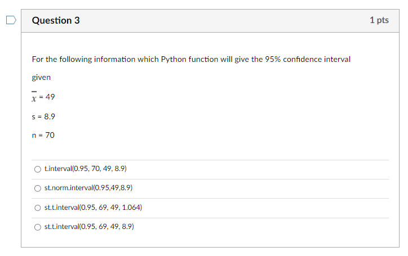Click the gray question header bar
The width and height of the screenshot is (408, 256).
[225, 20]
